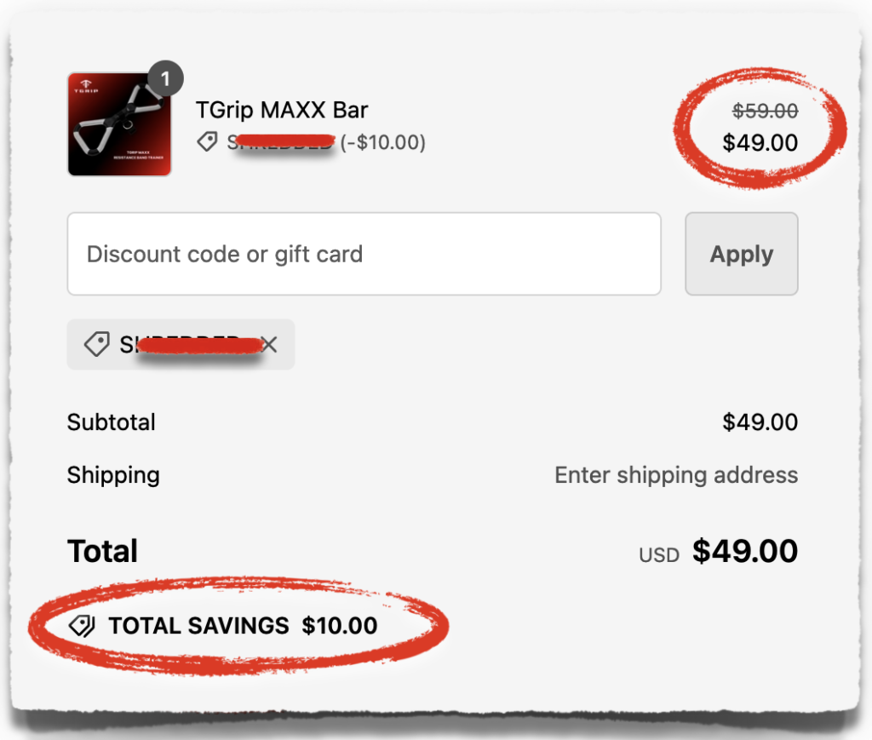
Task: Click the bold Total amount $49.00
Action: pos(745,551)
